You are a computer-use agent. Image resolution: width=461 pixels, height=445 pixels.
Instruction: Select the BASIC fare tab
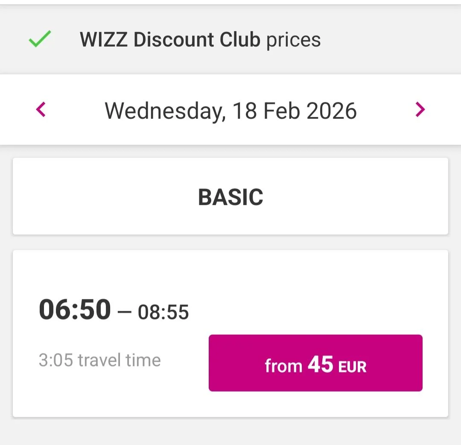pos(230,197)
